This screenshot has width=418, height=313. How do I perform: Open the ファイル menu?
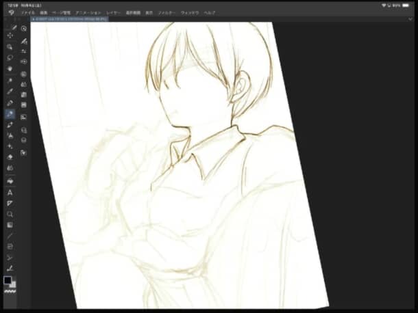coord(28,12)
